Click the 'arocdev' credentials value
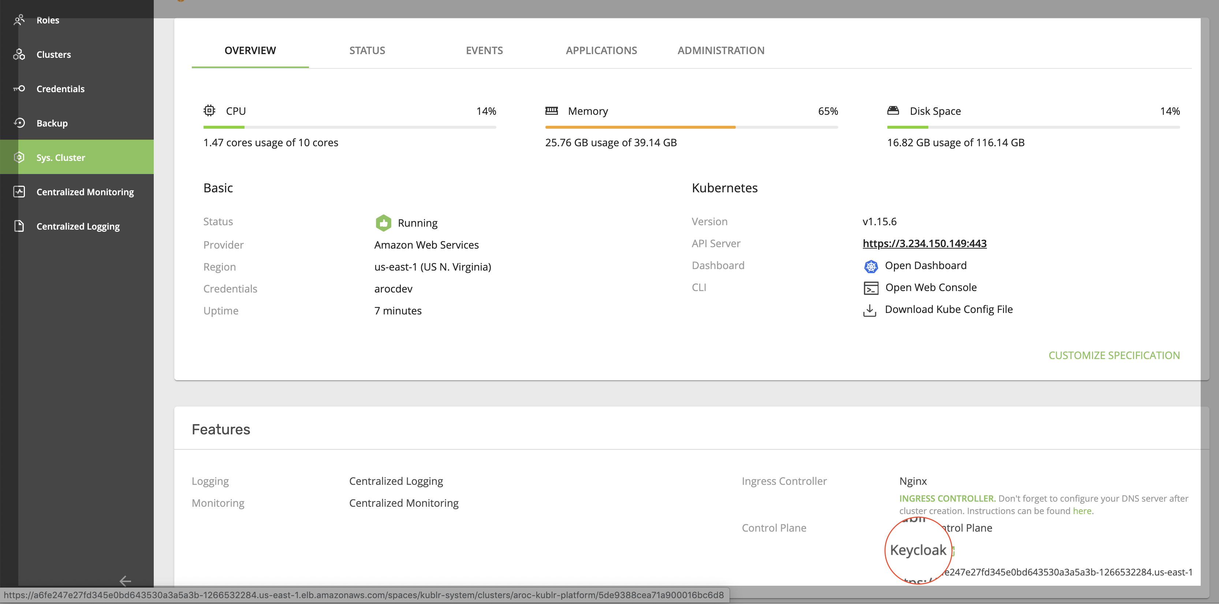 click(x=393, y=289)
